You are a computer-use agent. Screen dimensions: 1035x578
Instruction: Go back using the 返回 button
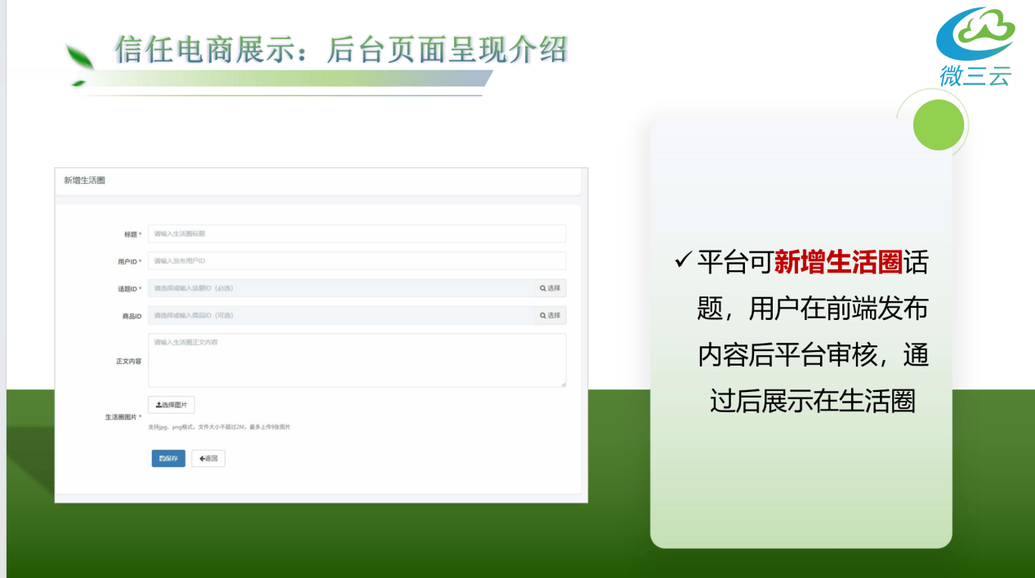click(208, 459)
